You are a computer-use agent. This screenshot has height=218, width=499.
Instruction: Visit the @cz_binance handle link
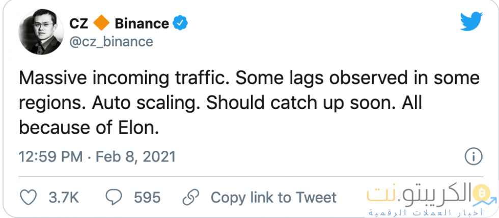click(x=110, y=41)
